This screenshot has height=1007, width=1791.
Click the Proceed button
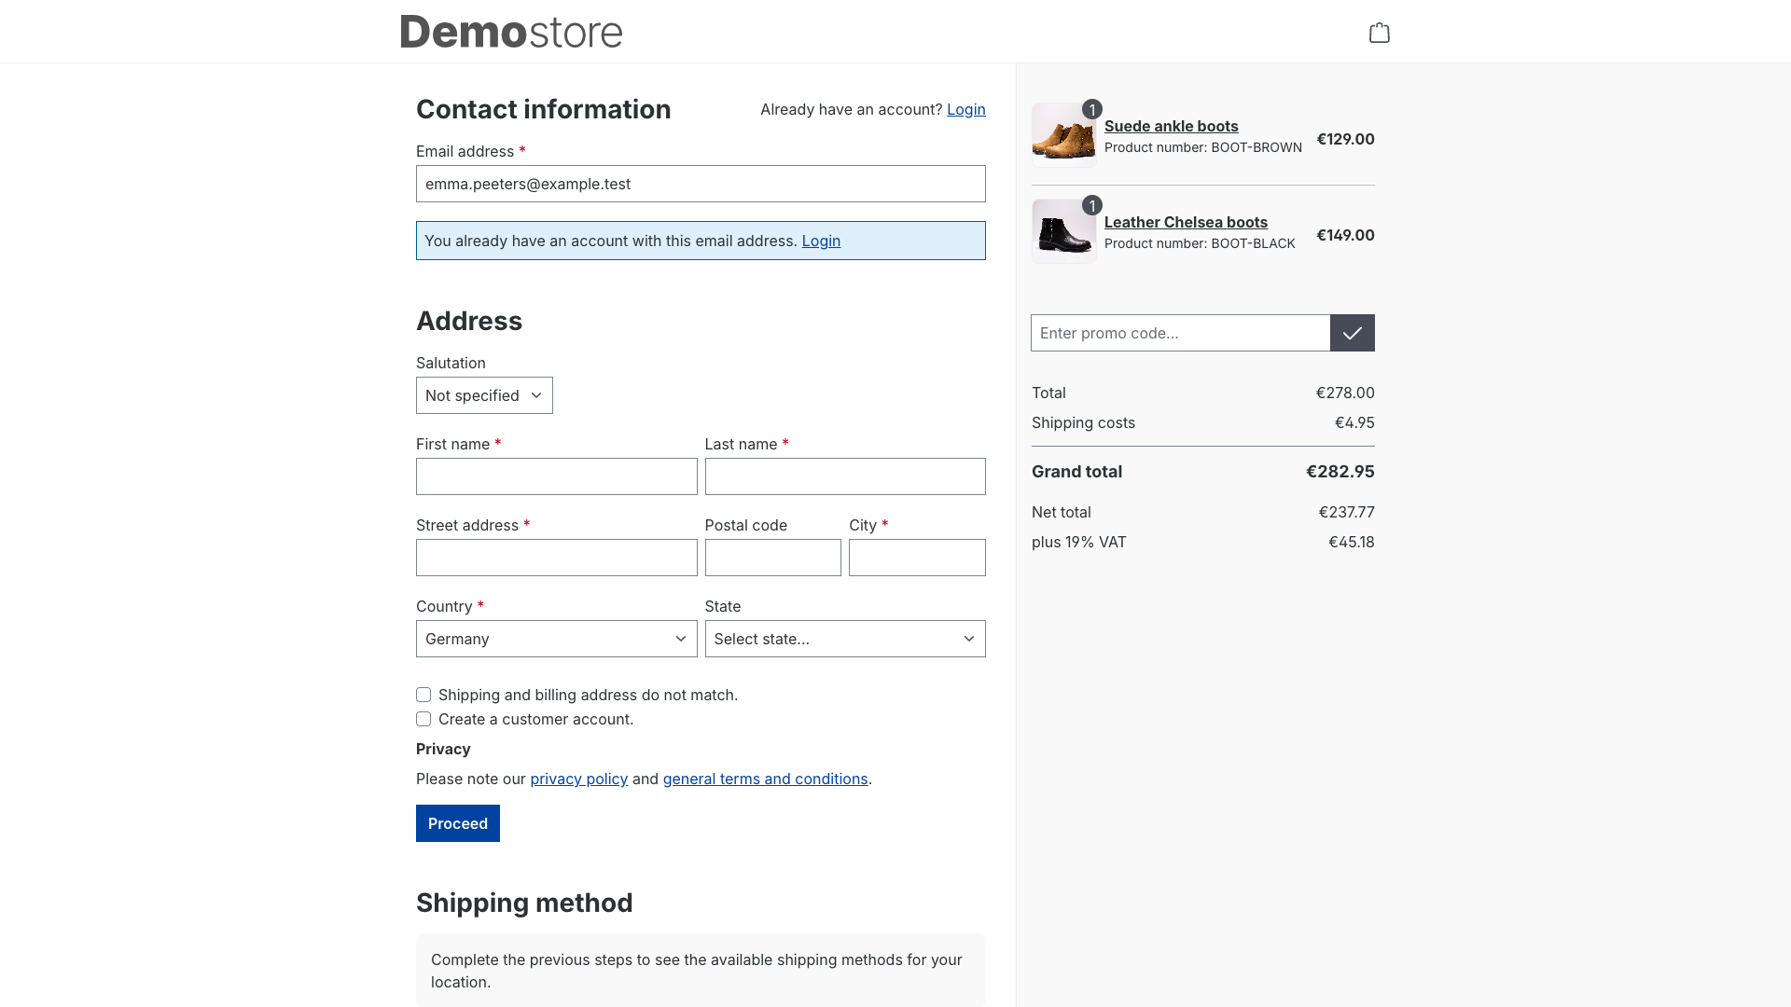(x=458, y=823)
